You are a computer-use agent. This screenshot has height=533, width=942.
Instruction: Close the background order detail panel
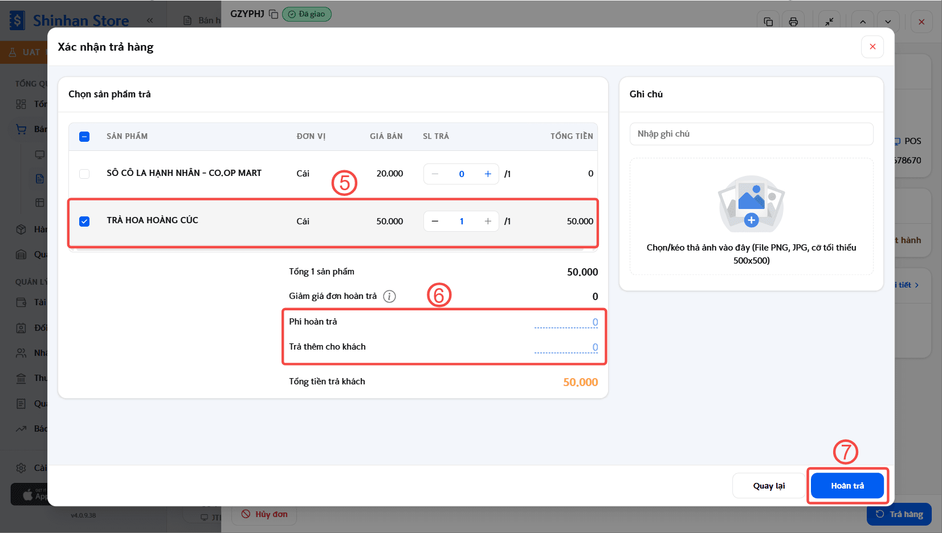tap(921, 22)
